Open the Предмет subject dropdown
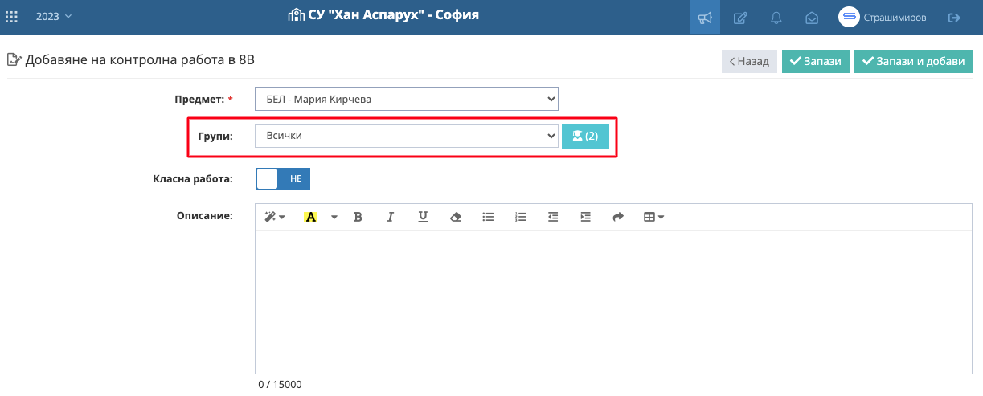The height and width of the screenshot is (396, 983). pos(407,100)
